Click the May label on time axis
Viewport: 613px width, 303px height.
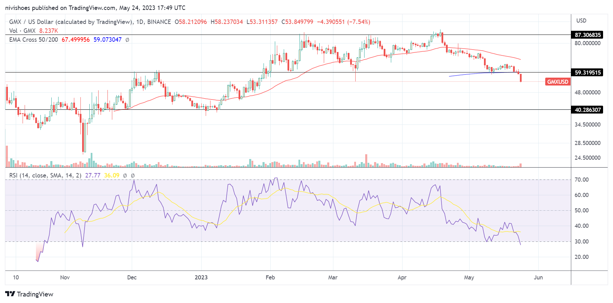(469, 277)
